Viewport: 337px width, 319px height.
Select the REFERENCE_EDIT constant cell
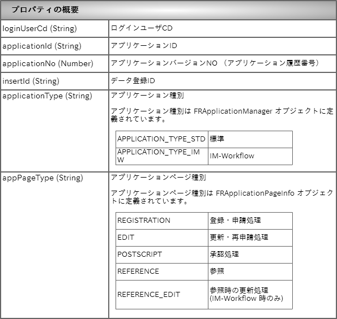[162, 295]
